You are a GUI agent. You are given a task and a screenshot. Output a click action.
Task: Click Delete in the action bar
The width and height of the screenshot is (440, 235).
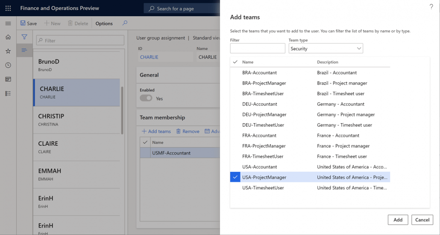[x=78, y=23]
